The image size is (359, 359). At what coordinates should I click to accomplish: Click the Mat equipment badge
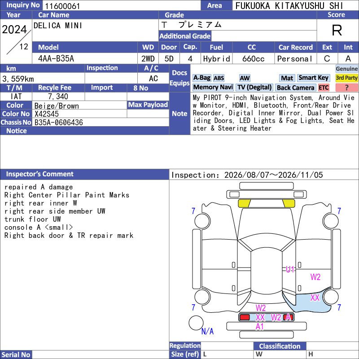click(x=287, y=78)
